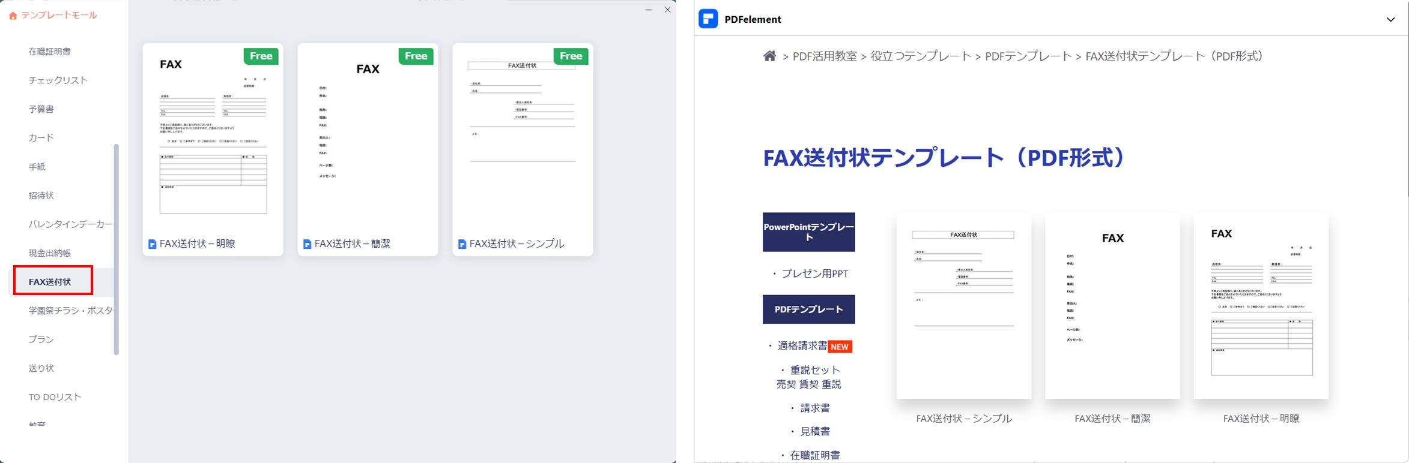Image resolution: width=1409 pixels, height=463 pixels.
Task: Select 招待状 category
Action: (41, 196)
